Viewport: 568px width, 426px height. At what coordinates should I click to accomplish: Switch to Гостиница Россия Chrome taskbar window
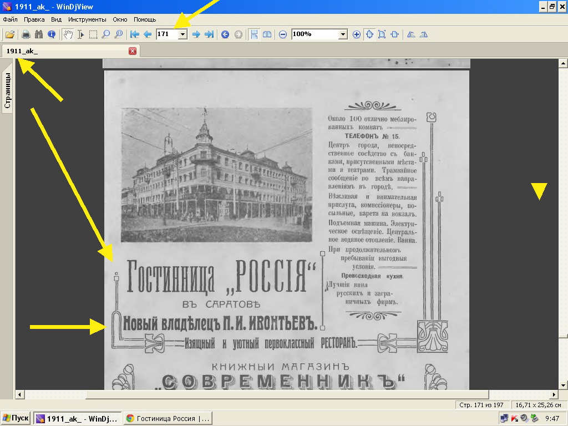point(167,418)
